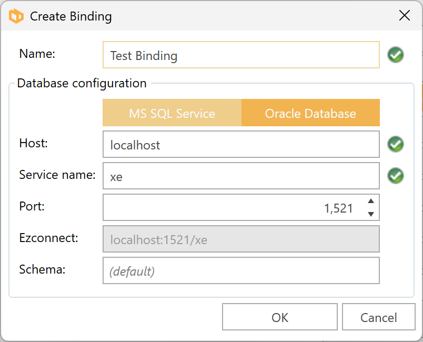Click the green checkmark beside Name field
Viewport: 423px width, 342px height.
[396, 55]
